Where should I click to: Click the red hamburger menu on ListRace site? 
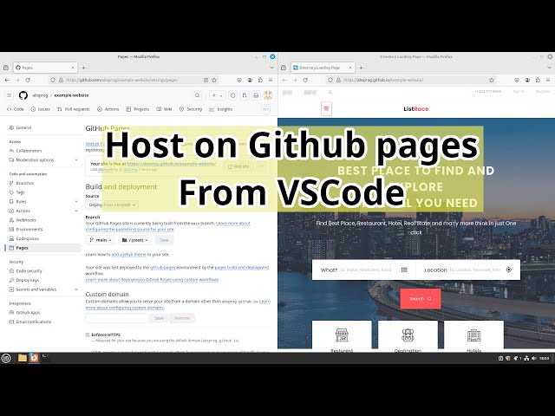point(326,108)
